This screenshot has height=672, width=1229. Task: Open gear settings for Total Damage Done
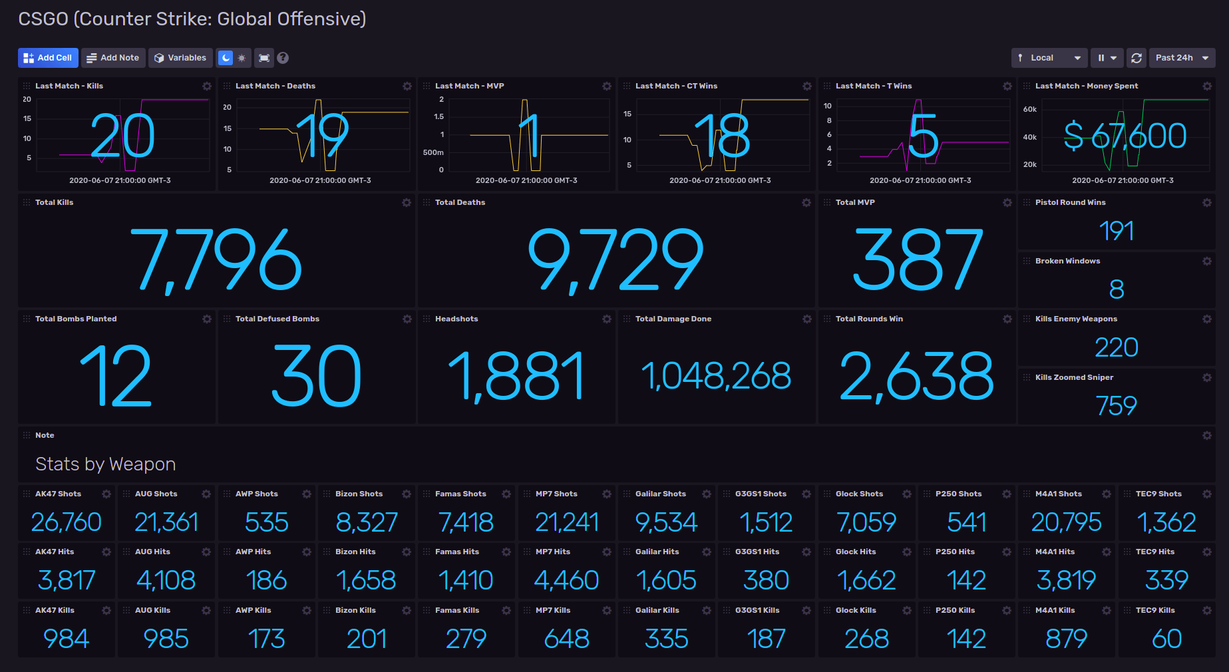[807, 319]
